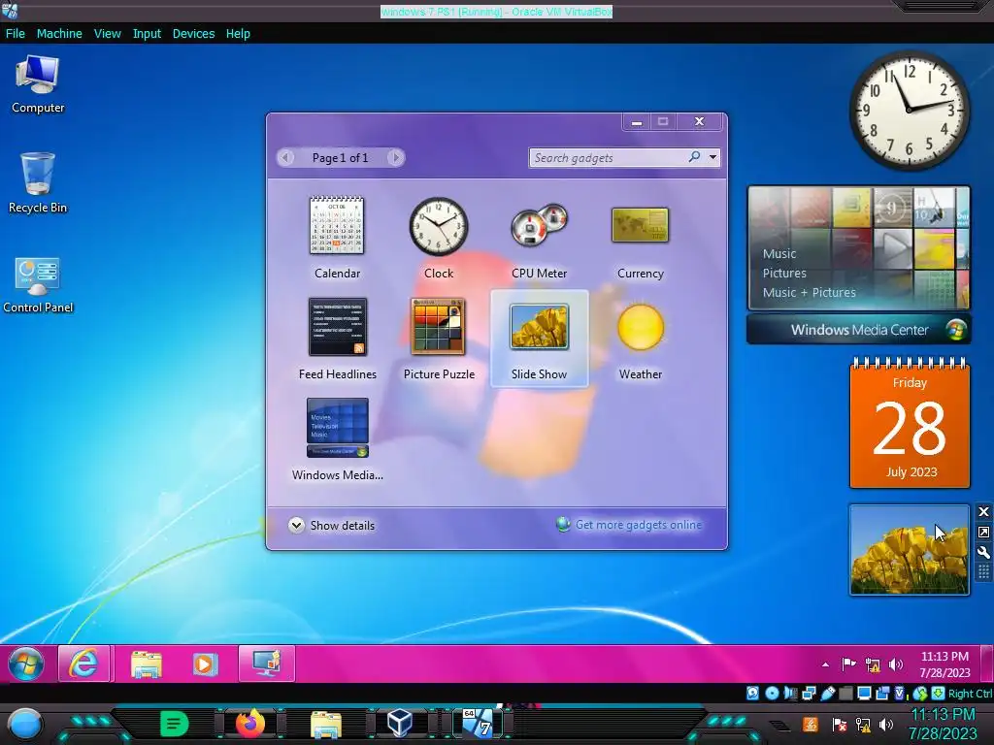The height and width of the screenshot is (745, 994).
Task: Select the Slide Show gadget in gallery
Action: coord(540,339)
